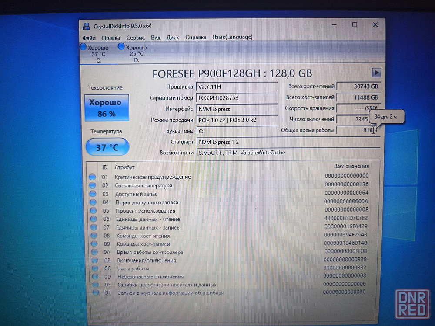The height and width of the screenshot is (326, 435).
Task: Click the status circle for Время работы контроллера
Action: pos(94,252)
